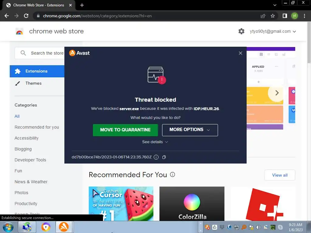
Task: Click the Search the store field
Action: pyautogui.click(x=40, y=53)
